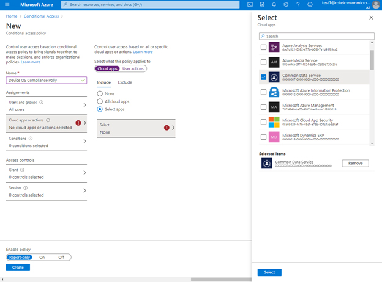Click the Microsoft Azure Management MA icon
This screenshot has width=382, height=282.
coord(274,107)
